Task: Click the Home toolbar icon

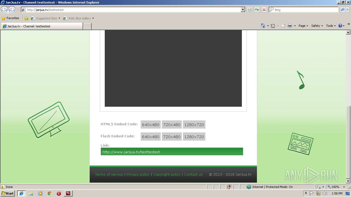Action: pyautogui.click(x=263, y=26)
